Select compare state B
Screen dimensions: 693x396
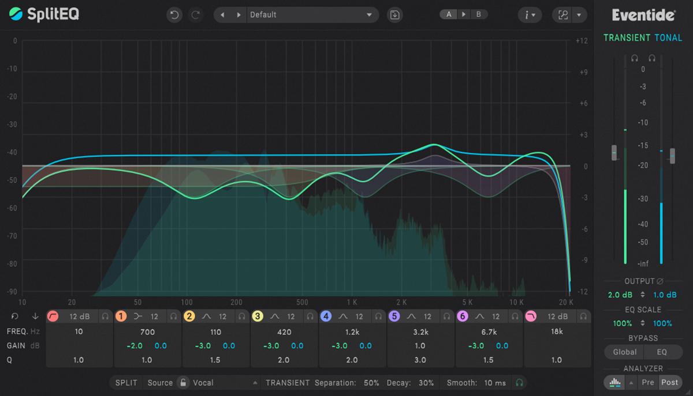click(x=478, y=14)
